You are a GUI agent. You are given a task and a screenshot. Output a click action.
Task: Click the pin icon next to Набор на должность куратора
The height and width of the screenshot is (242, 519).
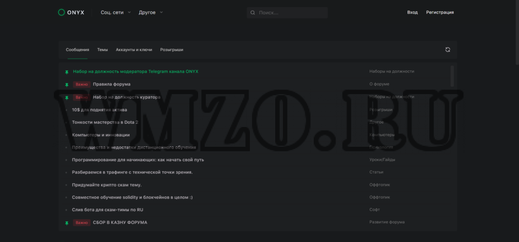67,98
